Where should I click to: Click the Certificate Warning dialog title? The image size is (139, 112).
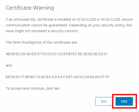30,8
